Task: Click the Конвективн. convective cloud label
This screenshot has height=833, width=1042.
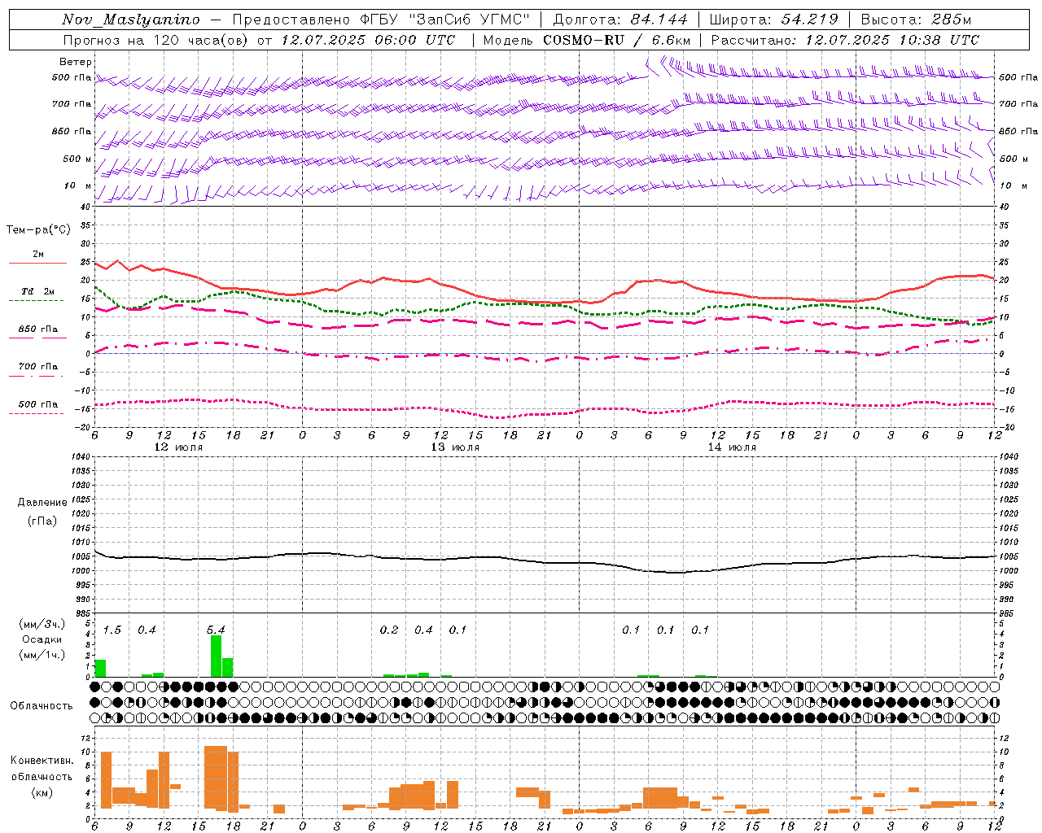Action: point(42,761)
